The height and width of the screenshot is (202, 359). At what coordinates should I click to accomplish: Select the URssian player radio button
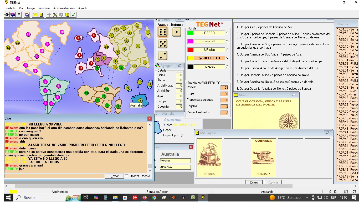[227, 50]
